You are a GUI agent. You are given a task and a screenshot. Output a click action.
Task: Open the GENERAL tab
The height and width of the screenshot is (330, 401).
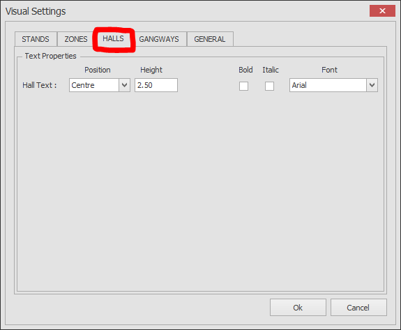[210, 39]
